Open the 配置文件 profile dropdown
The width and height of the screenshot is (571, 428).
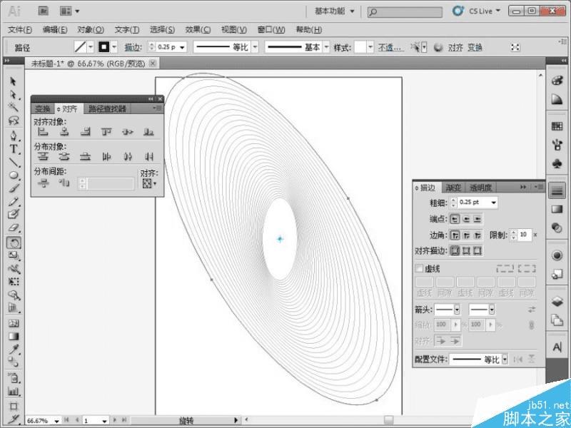click(x=504, y=360)
